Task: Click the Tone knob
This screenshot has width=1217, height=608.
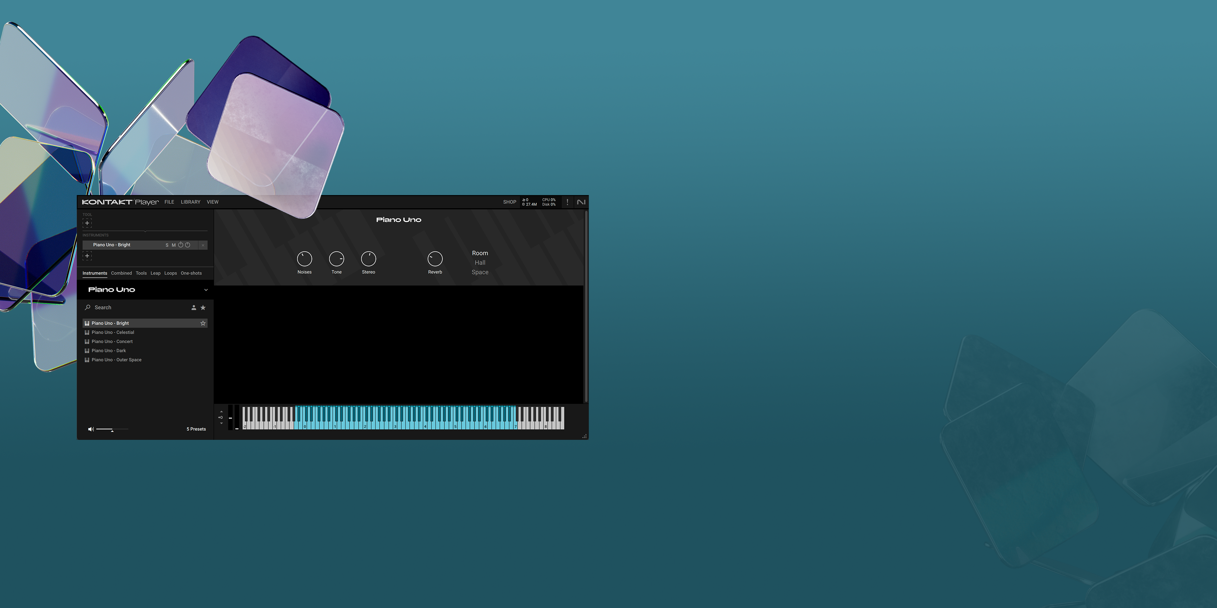Action: (336, 259)
